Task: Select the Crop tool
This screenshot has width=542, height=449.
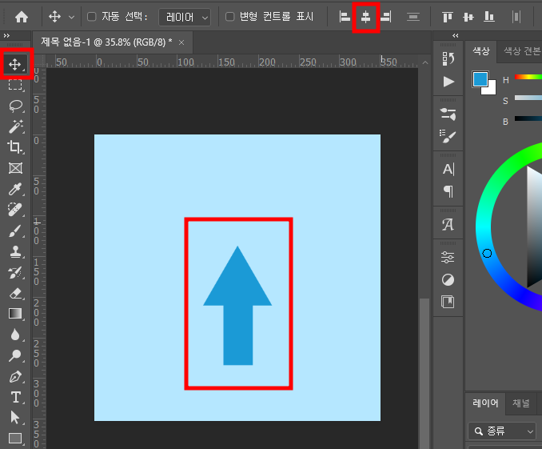Action: point(15,147)
